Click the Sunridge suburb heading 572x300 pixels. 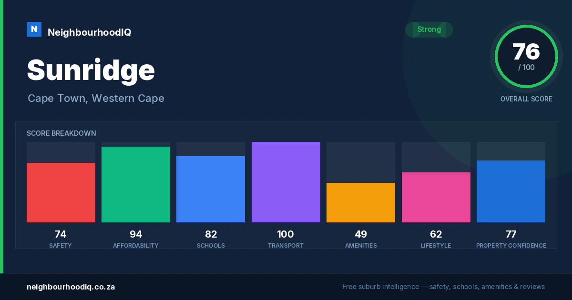click(x=91, y=70)
